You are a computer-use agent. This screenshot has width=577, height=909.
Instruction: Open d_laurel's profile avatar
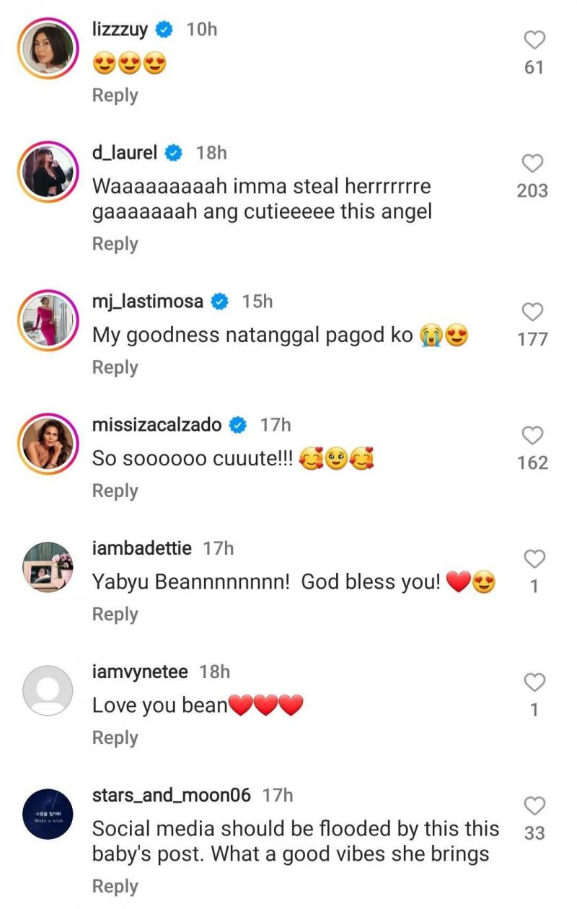coord(48,171)
